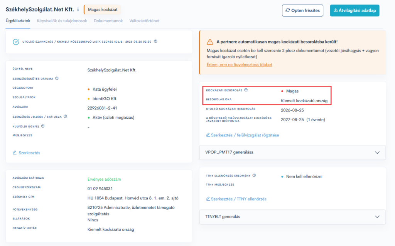This screenshot has height=246, width=395.
Task: Click the Aktív (üzleti megbízás) contract status
Action: tap(113, 118)
